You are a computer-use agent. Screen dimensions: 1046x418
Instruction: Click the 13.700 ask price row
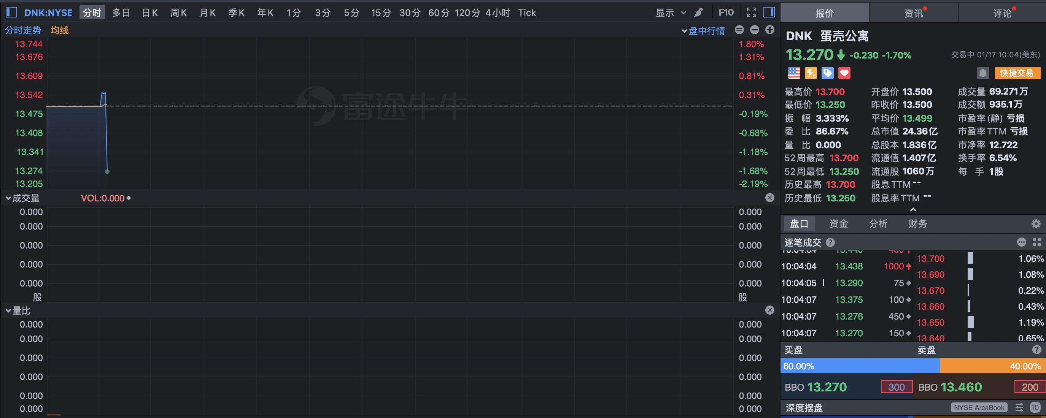(x=980, y=258)
